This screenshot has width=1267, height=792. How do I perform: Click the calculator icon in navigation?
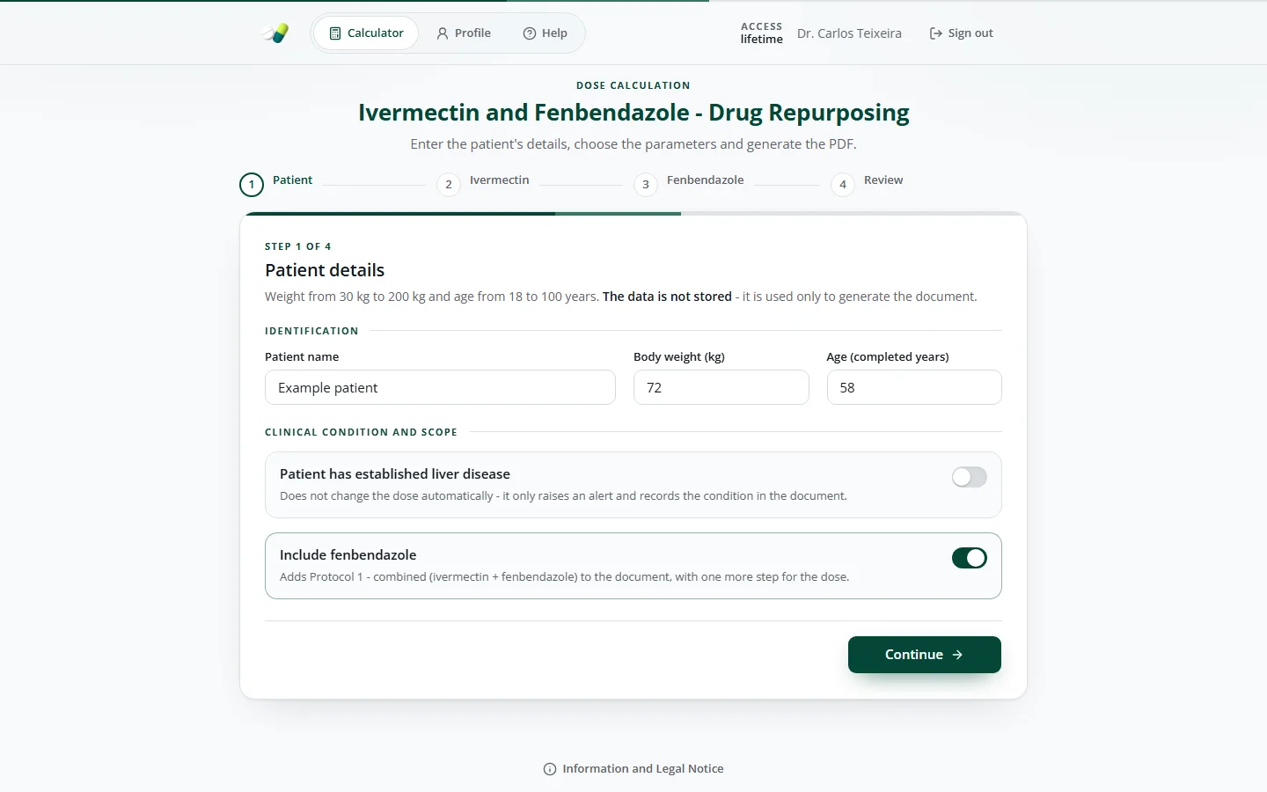click(x=335, y=33)
